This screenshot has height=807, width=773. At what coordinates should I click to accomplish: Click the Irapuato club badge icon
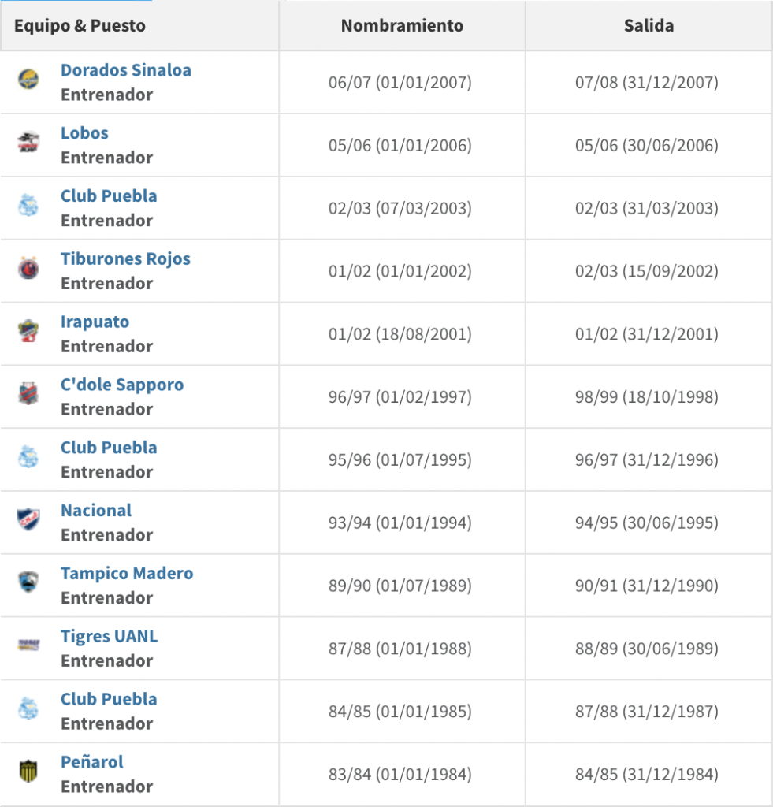point(28,331)
